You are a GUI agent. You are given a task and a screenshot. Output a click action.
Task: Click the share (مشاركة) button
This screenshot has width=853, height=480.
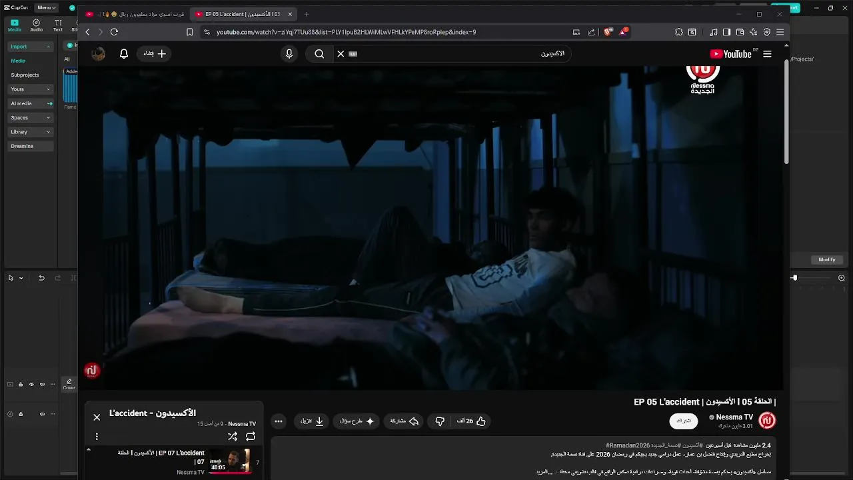pos(405,421)
